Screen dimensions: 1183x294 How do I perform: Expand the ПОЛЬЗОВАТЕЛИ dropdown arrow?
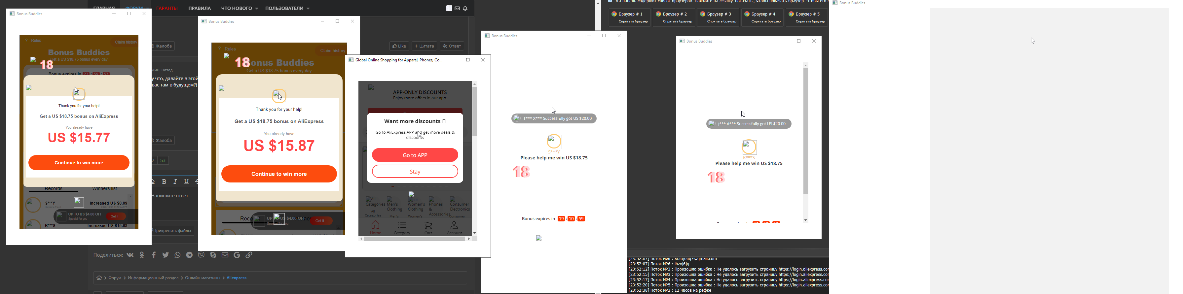pyautogui.click(x=308, y=9)
